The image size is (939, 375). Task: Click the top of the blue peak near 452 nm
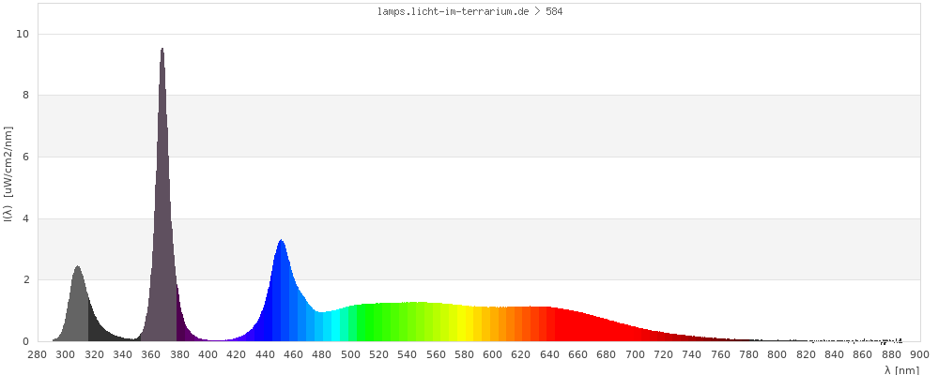[281, 243]
